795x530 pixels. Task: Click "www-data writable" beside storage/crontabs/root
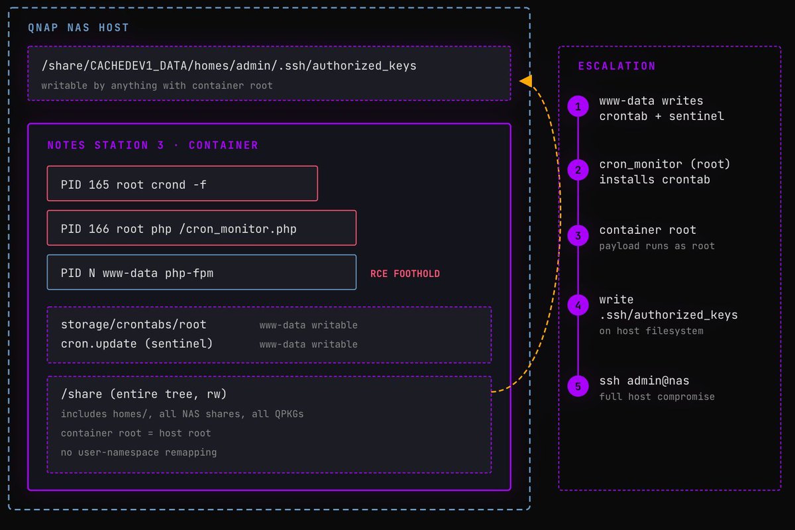pyautogui.click(x=309, y=325)
